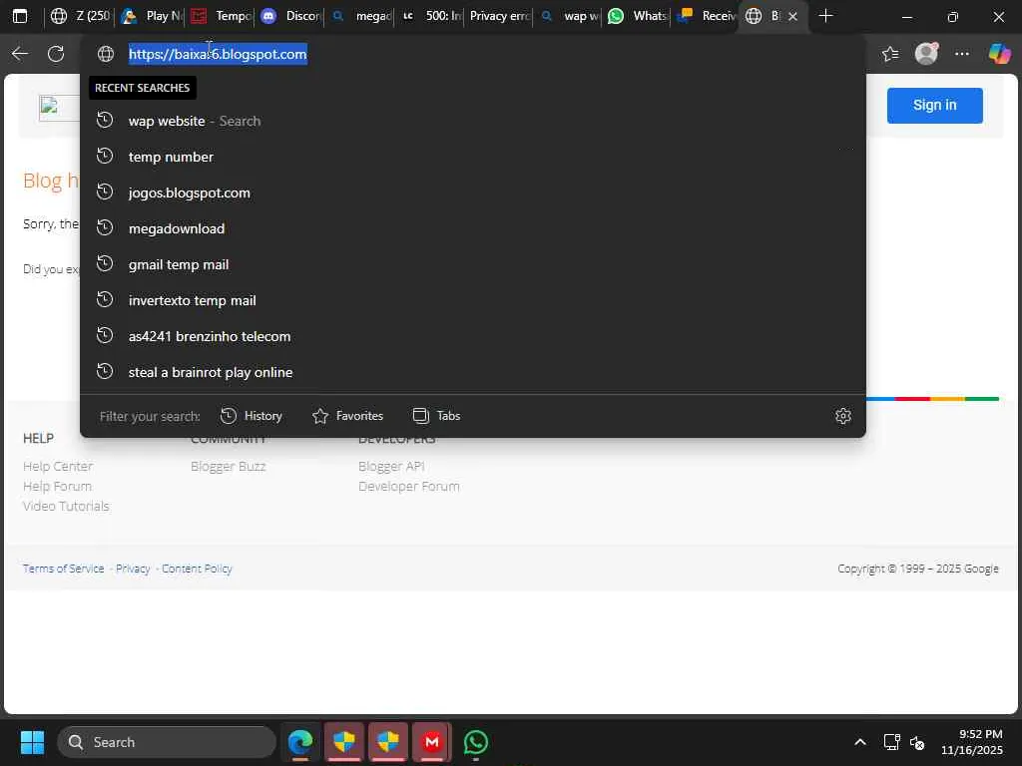The height and width of the screenshot is (766, 1022).
Task: Select the selected URL in address bar
Action: [x=218, y=54]
